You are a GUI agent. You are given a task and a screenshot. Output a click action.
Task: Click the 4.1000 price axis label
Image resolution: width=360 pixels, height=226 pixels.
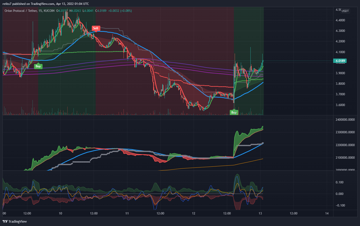click(x=340, y=52)
